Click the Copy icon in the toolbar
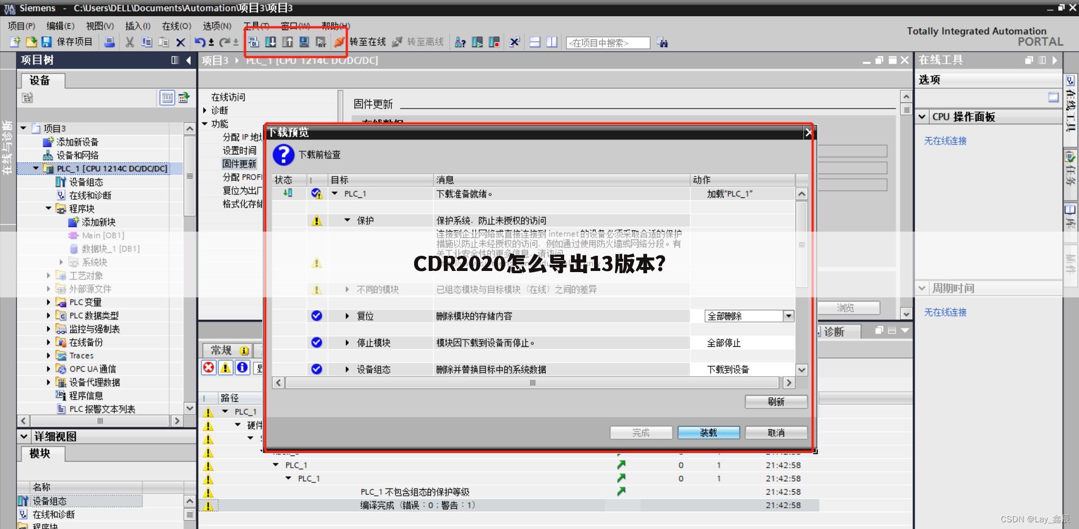Viewport: 1079px width, 529px height. (147, 42)
